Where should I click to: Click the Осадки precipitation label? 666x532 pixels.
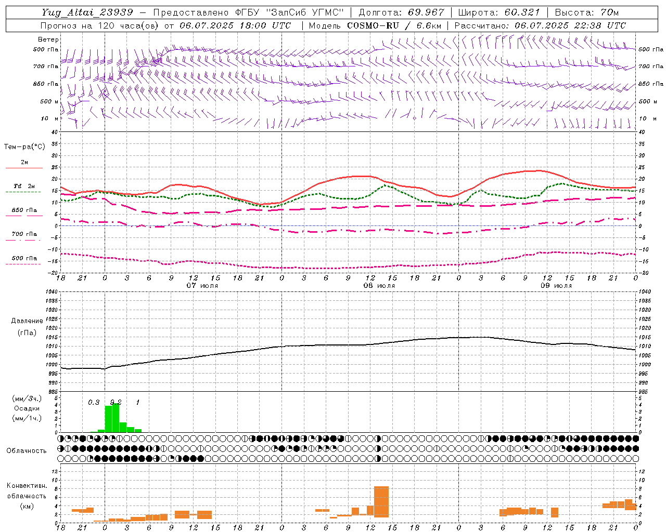pyautogui.click(x=27, y=408)
